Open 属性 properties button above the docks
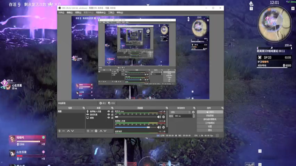The image size is (296, 166). tap(102, 103)
